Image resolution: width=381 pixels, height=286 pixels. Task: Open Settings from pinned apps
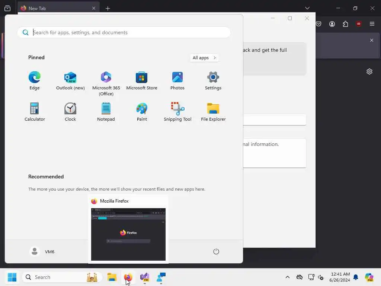[213, 81]
